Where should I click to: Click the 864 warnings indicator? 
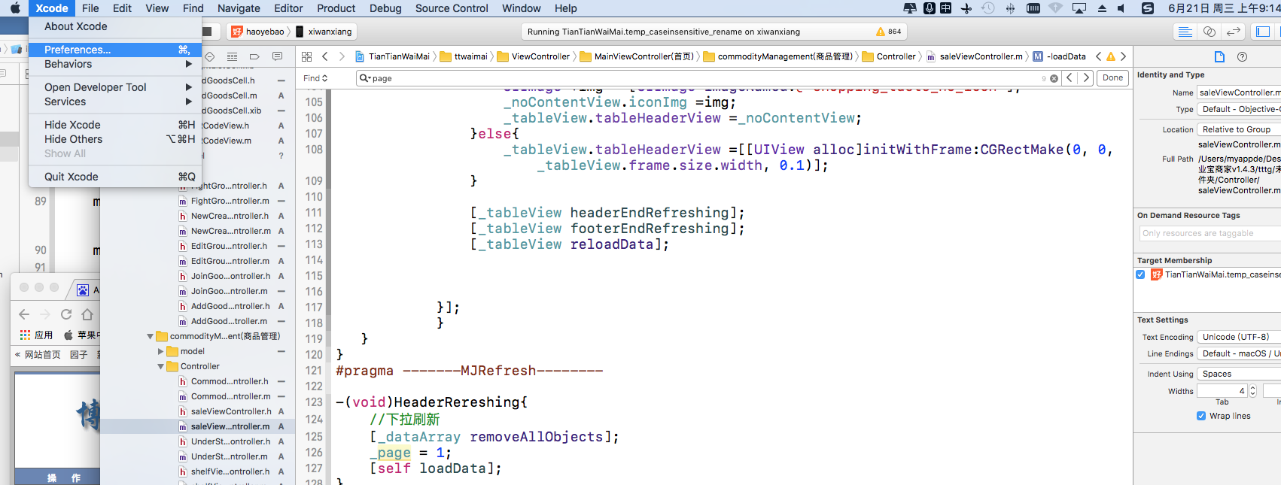click(x=889, y=32)
